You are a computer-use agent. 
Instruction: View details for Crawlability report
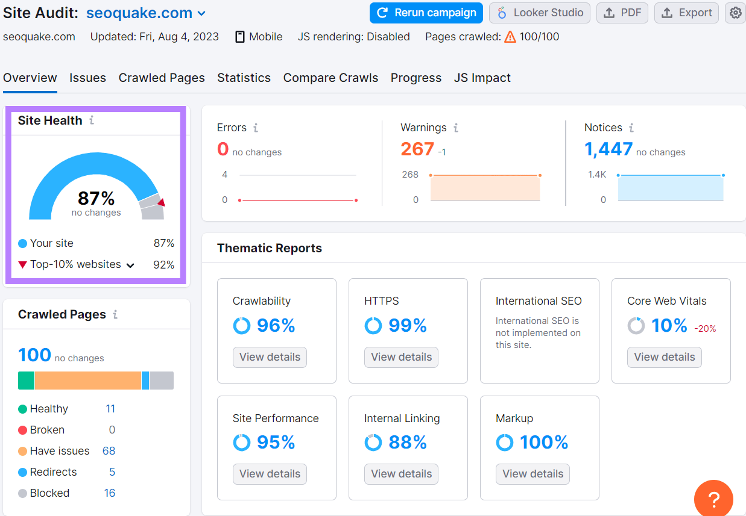(x=270, y=357)
